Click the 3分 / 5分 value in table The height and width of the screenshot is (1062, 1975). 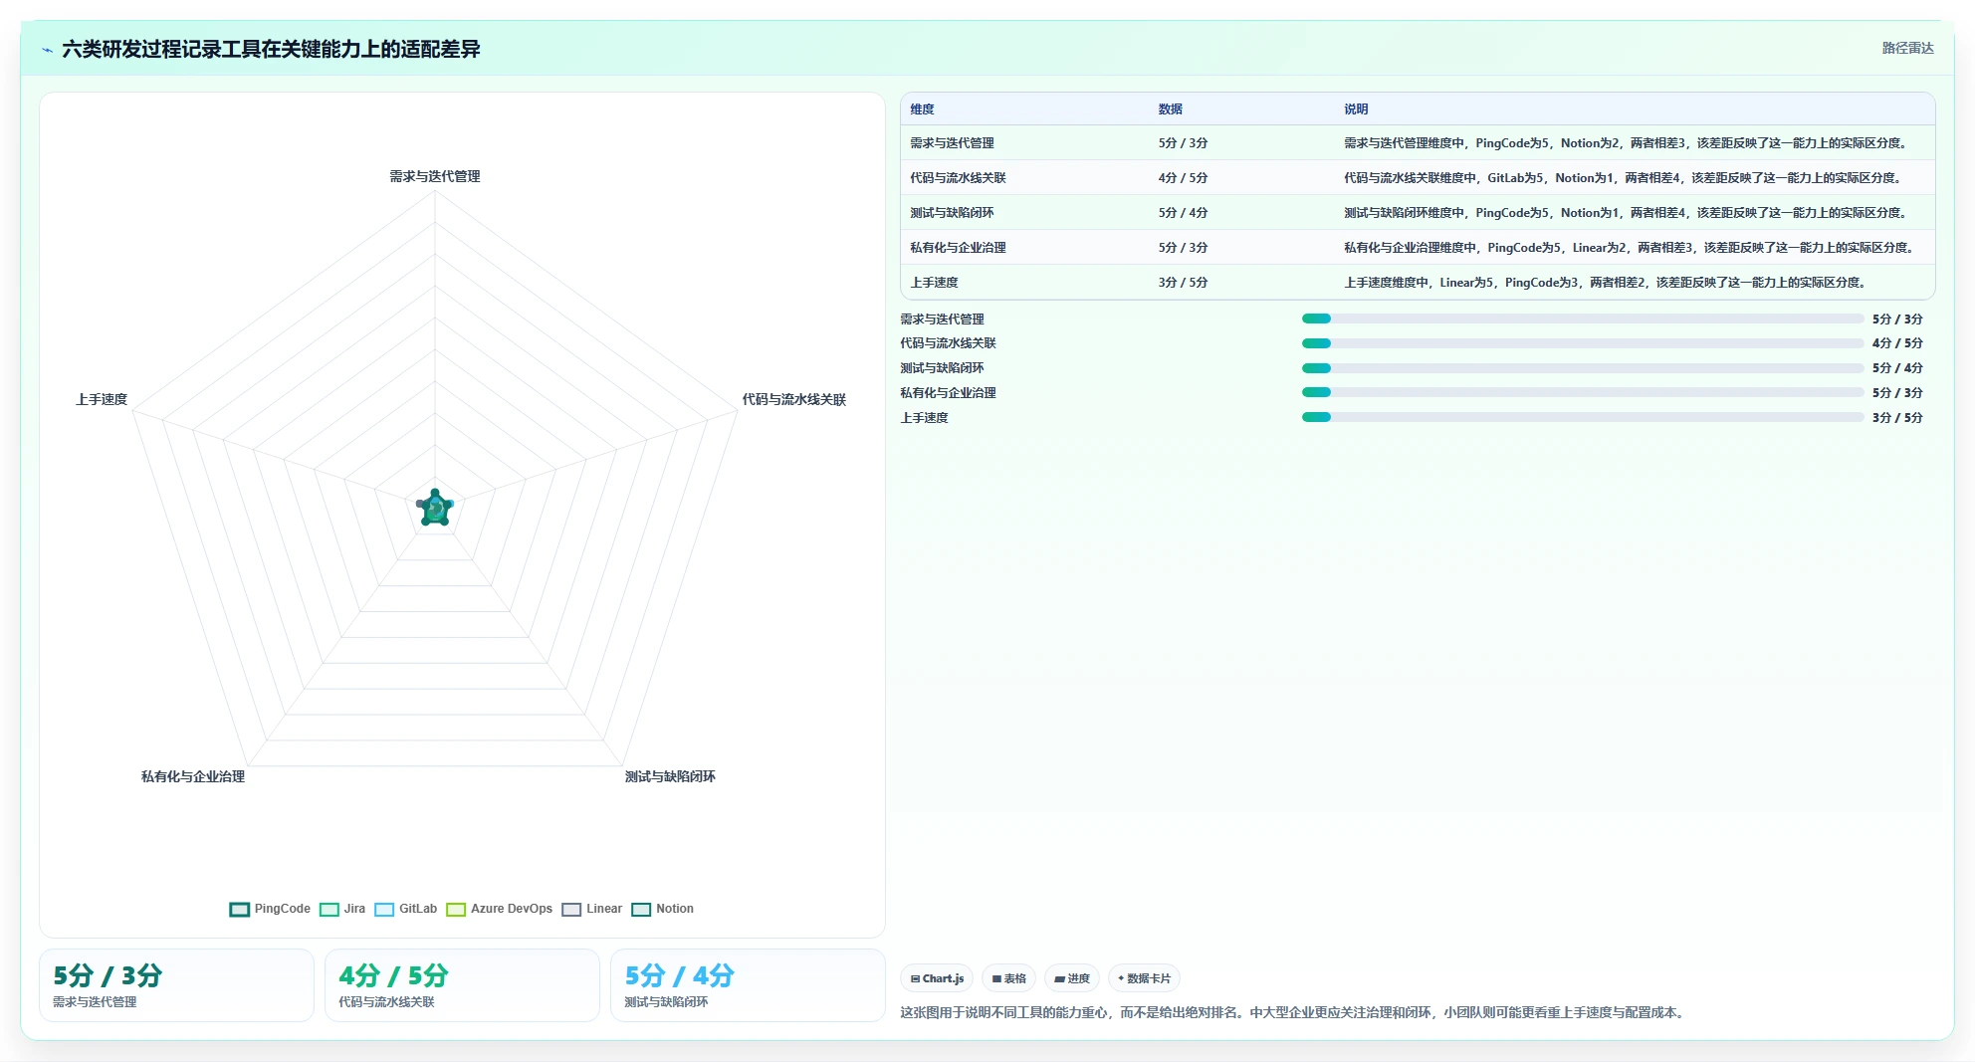(x=1183, y=283)
